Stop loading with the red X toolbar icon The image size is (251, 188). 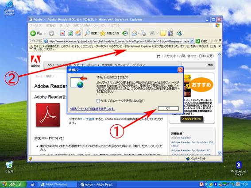62,33
